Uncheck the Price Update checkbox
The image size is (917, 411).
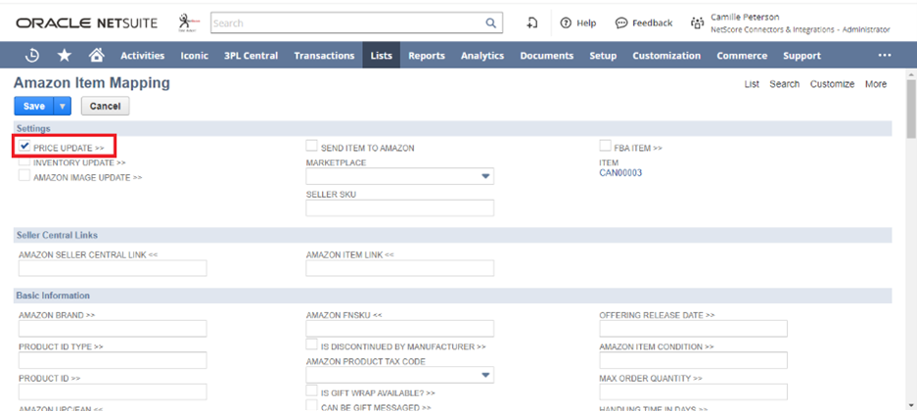pyautogui.click(x=24, y=147)
